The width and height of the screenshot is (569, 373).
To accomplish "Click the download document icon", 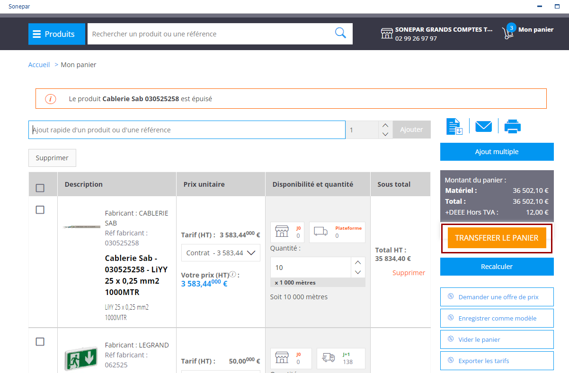I will tap(454, 126).
